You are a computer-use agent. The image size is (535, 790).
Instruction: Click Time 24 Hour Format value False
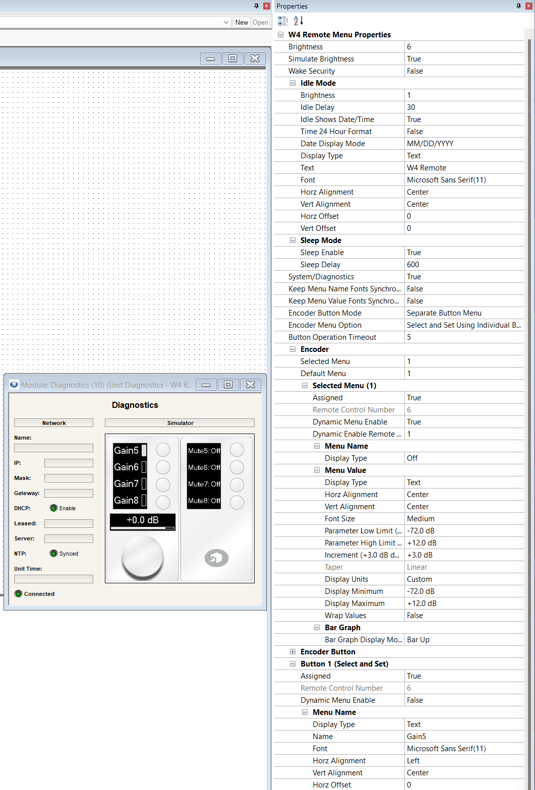[464, 132]
